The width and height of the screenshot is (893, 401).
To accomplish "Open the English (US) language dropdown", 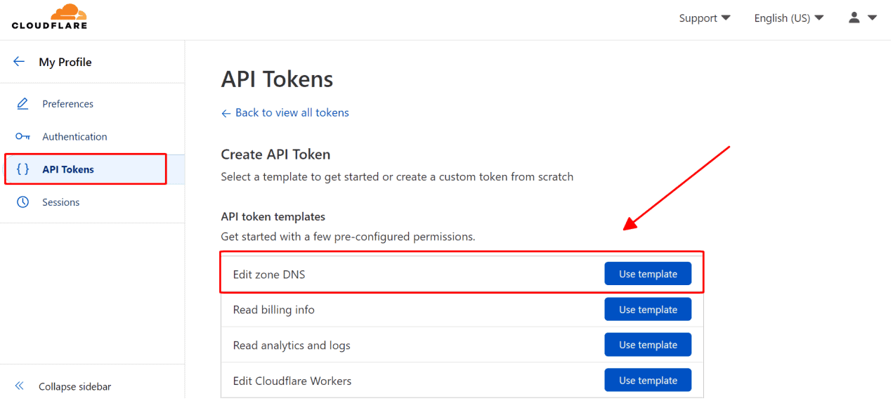I will pos(788,18).
